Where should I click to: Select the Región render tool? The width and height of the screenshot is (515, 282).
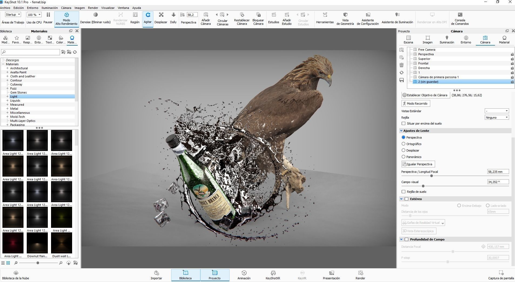point(135,18)
